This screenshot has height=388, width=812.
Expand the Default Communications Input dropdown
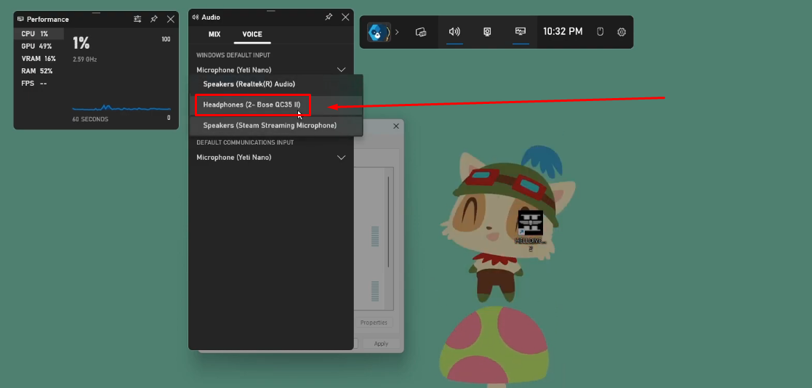point(271,157)
